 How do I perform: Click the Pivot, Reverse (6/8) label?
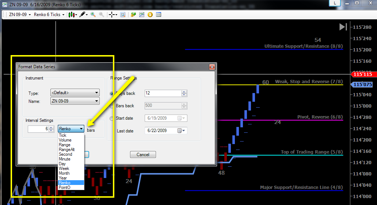pos(320,117)
